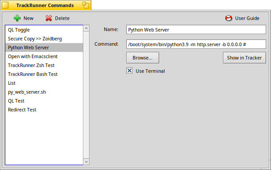Click the Delete button label
This screenshot has width=271, height=170.
point(62,18)
